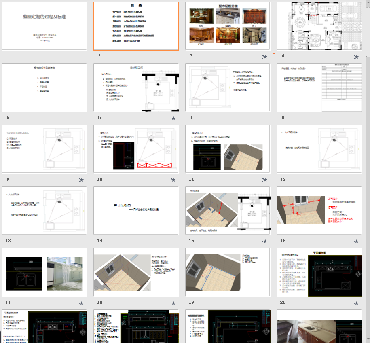This screenshot has width=370, height=343.
Task: Select slide 8 with the form table
Action: 319,87
